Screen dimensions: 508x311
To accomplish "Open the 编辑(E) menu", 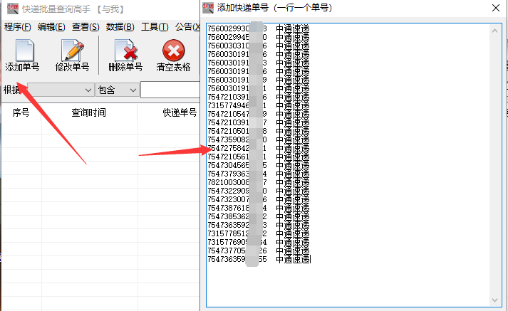I will [x=51, y=27].
